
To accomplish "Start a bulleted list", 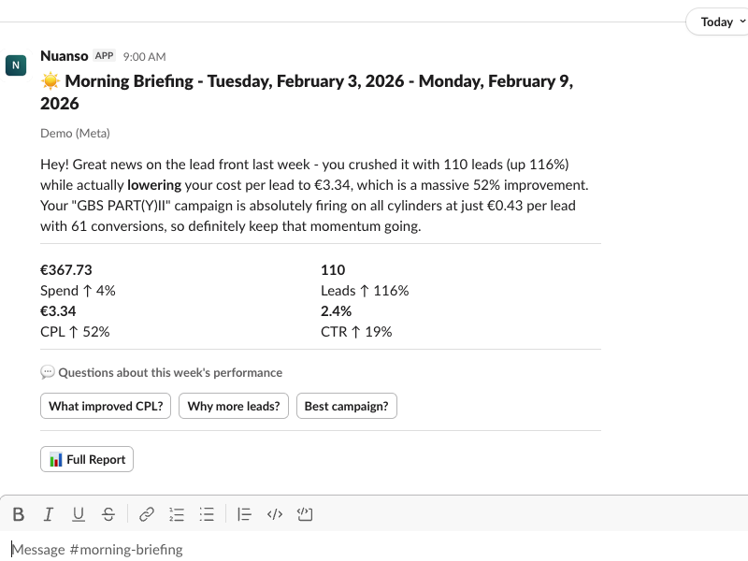I will tap(208, 513).
